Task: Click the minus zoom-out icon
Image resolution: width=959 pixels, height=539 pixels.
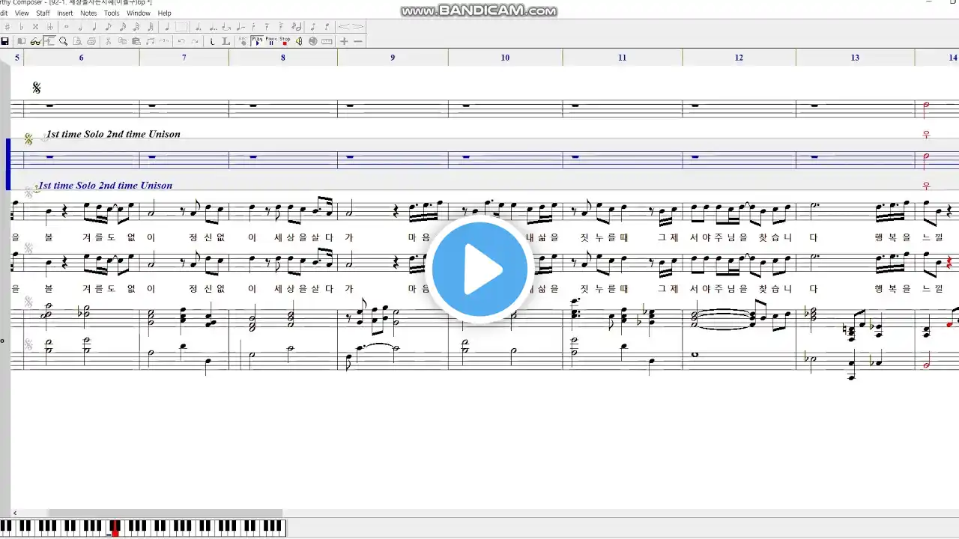Action: pos(357,41)
